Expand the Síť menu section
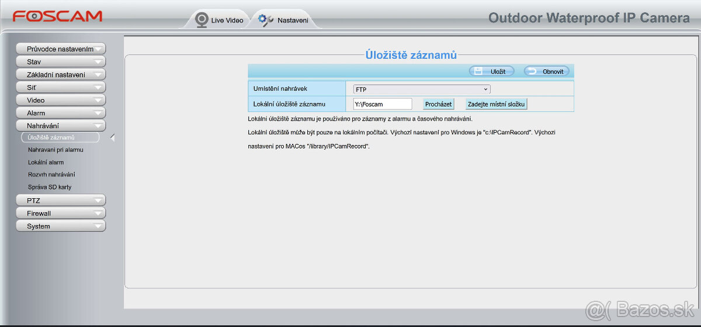The width and height of the screenshot is (701, 327). tap(61, 87)
